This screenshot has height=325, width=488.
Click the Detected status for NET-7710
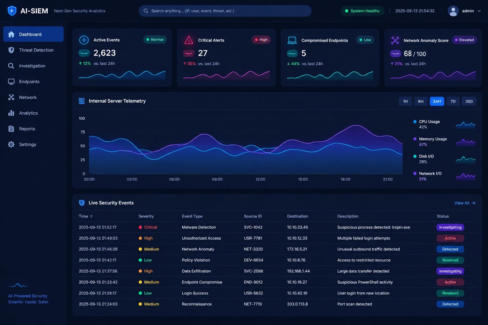pos(450,304)
